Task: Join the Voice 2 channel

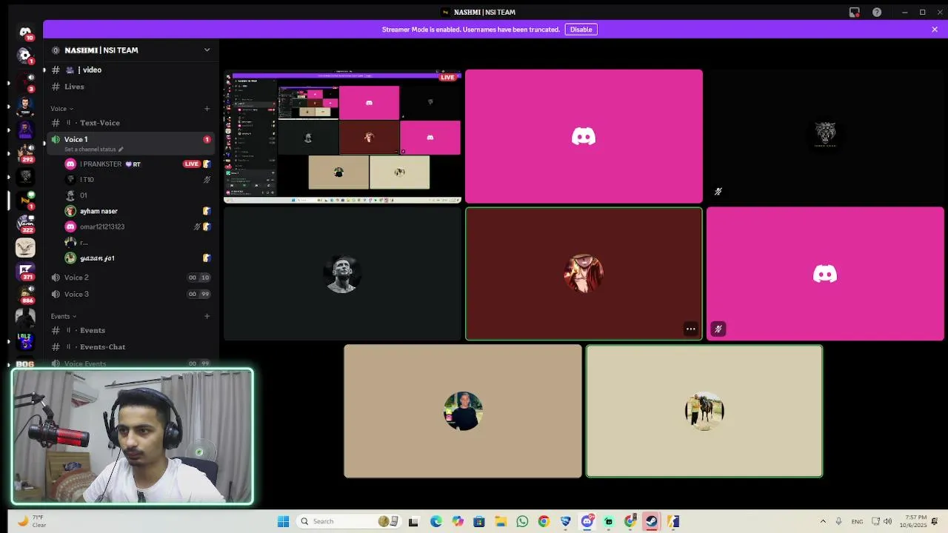Action: click(x=130, y=278)
